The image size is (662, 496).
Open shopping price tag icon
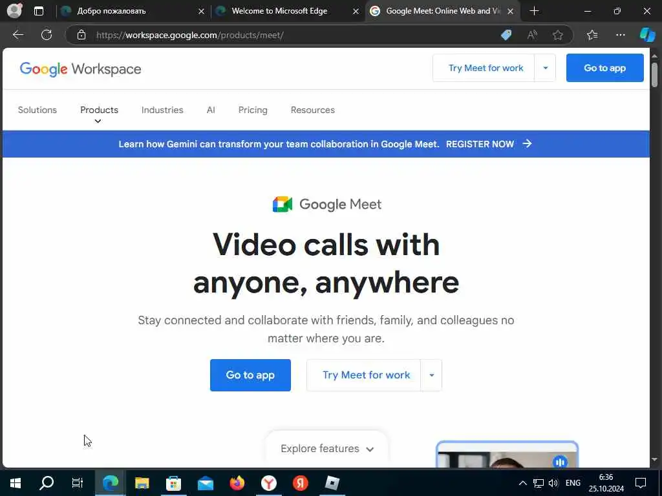coord(506,35)
